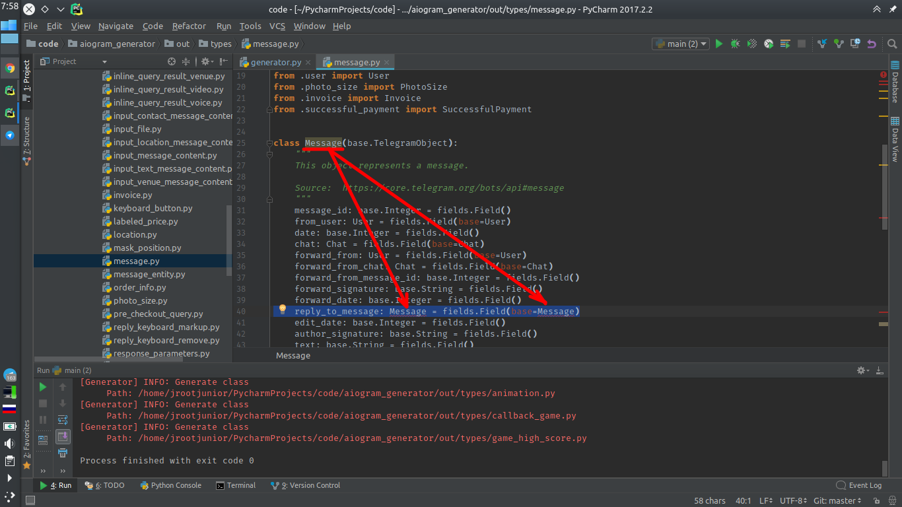Image resolution: width=902 pixels, height=507 pixels.
Task: Collapse class Message fold on line 25
Action: pyautogui.click(x=270, y=143)
